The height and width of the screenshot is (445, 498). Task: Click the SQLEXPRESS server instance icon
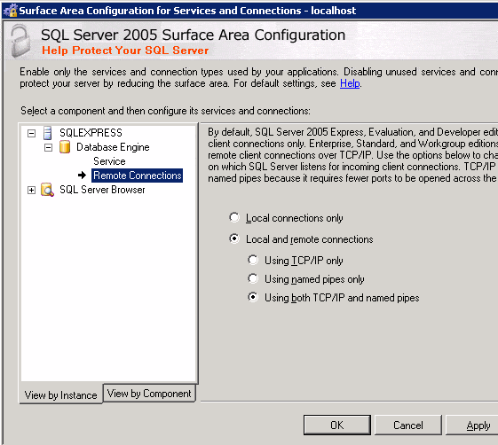point(48,133)
